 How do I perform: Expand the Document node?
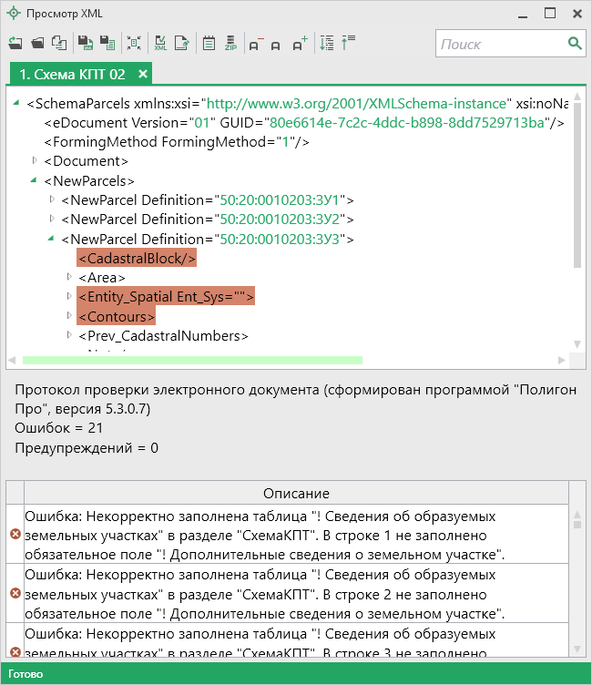(35, 160)
